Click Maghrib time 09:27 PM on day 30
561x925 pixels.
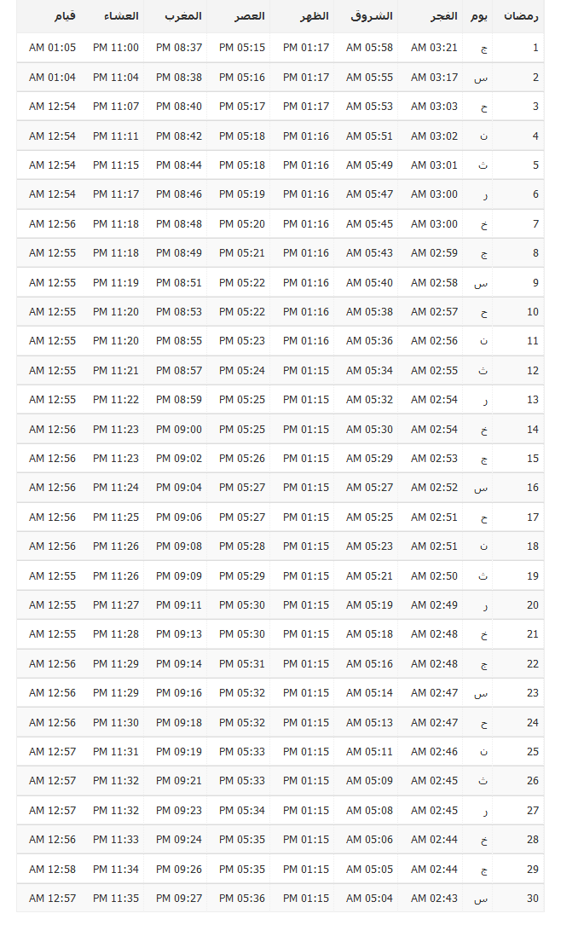[179, 899]
